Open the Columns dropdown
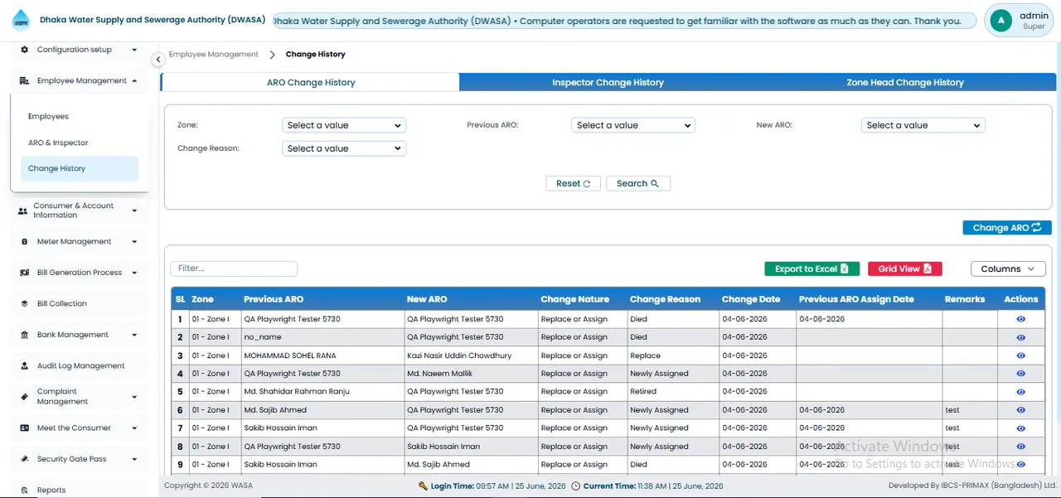 pos(1008,268)
